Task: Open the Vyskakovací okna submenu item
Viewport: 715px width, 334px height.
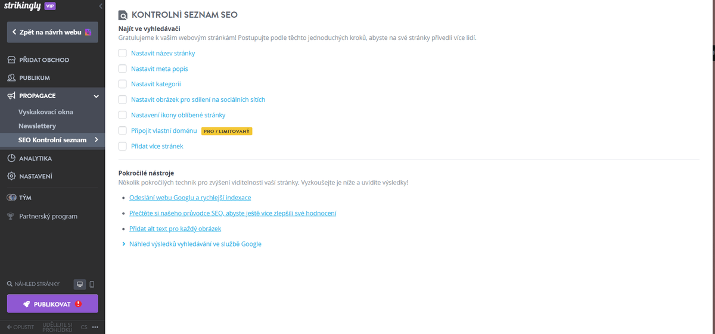Action: coord(46,112)
